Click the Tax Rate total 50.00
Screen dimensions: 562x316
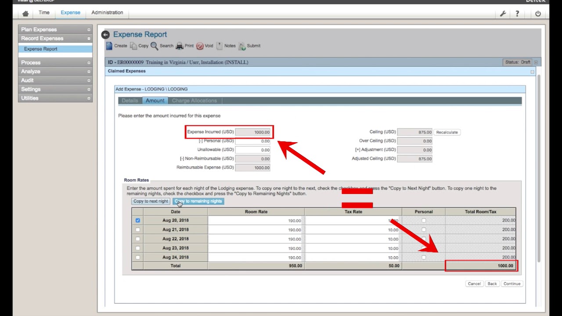coord(394,266)
